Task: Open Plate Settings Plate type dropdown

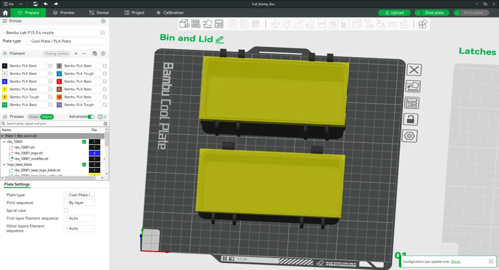Action: coord(79,195)
